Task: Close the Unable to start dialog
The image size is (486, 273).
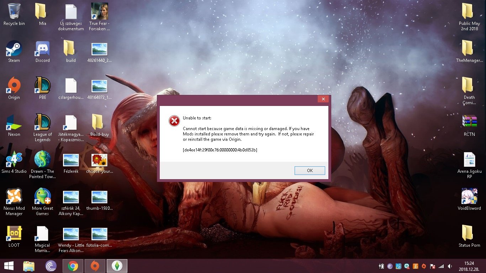Action: pos(323,99)
